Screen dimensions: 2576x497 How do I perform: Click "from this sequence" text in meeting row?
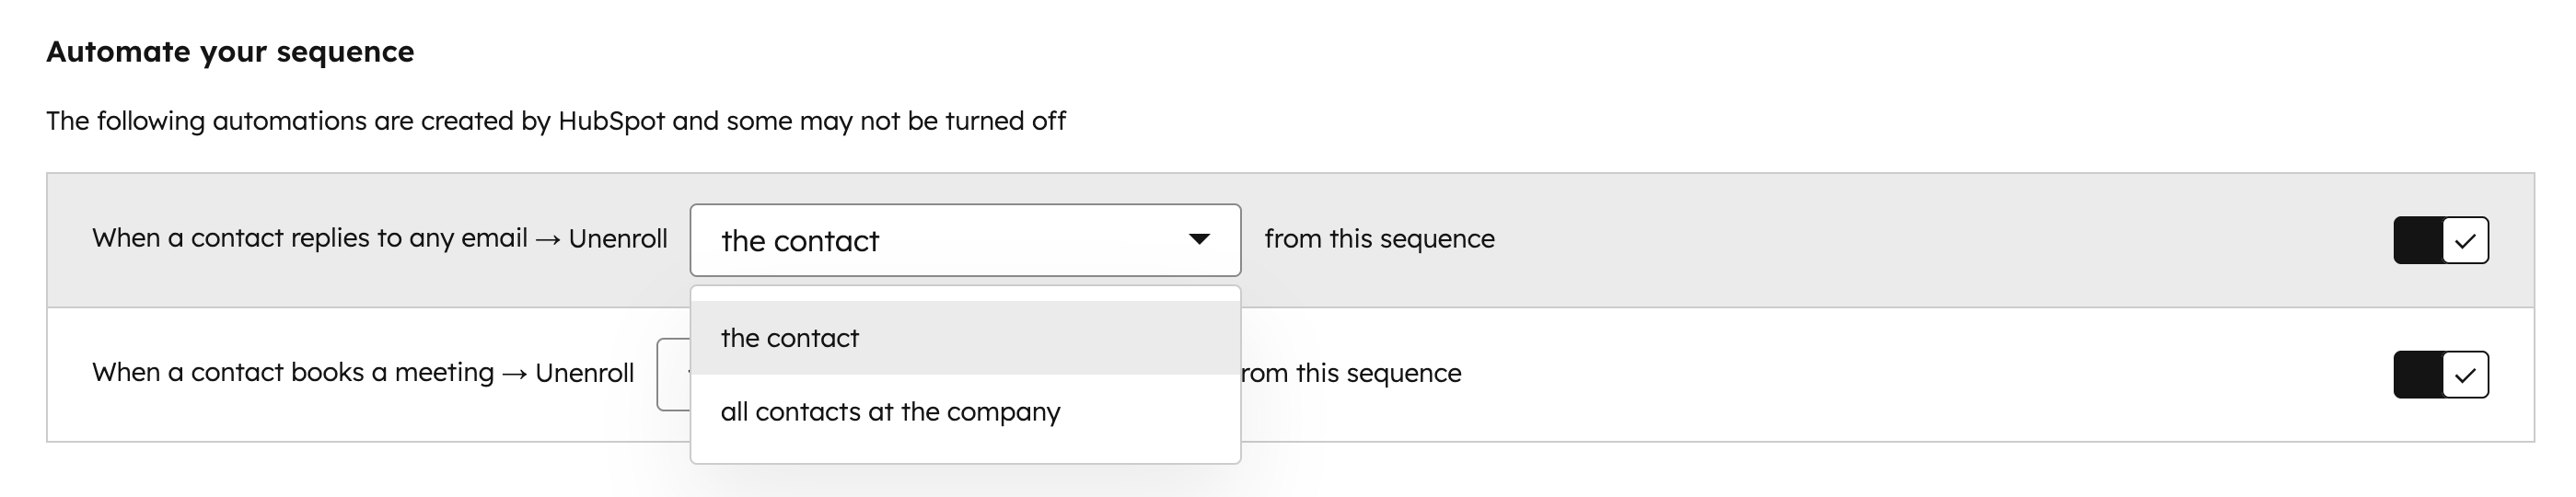point(1352,373)
